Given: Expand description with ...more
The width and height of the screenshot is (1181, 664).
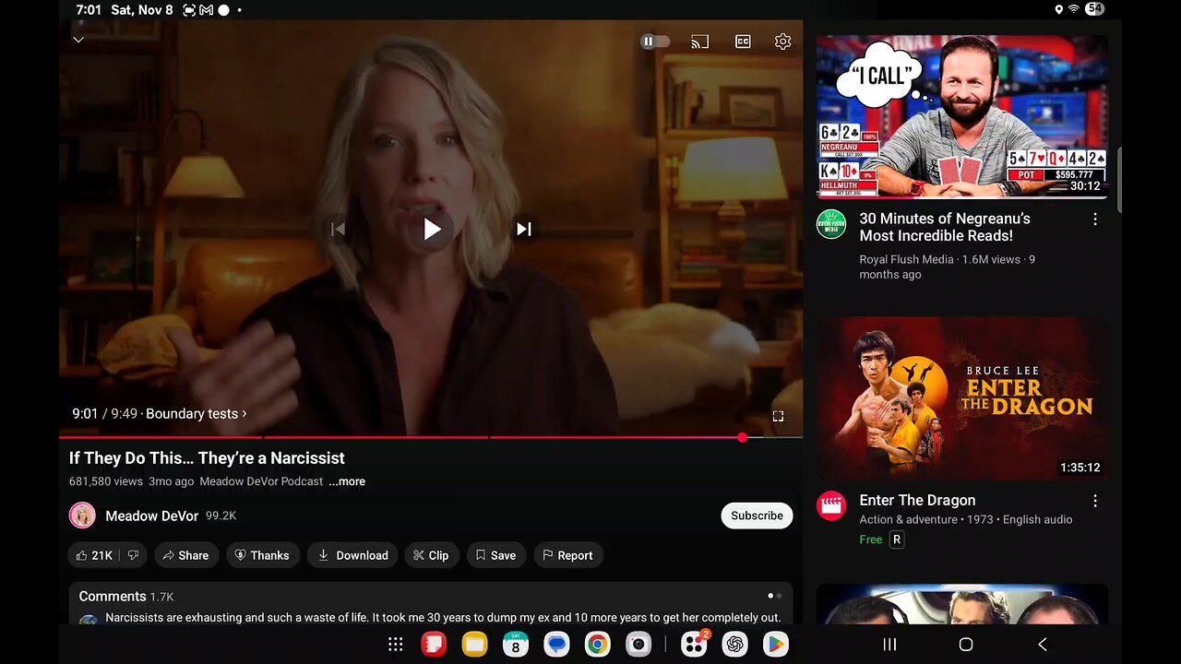Looking at the screenshot, I should tap(347, 481).
